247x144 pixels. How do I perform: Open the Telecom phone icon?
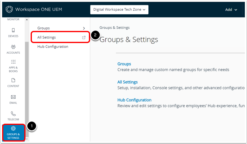(x=13, y=113)
